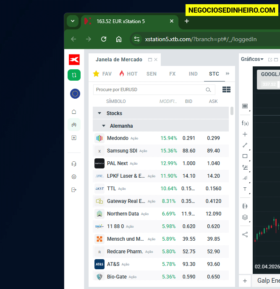Select the Redcare Pharm. row

pyautogui.click(x=161, y=252)
